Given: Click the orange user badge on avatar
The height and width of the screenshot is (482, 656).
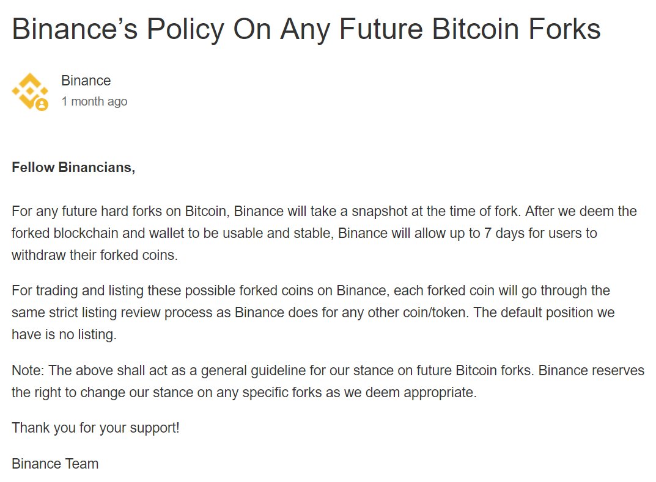Looking at the screenshot, I should pos(42,104).
